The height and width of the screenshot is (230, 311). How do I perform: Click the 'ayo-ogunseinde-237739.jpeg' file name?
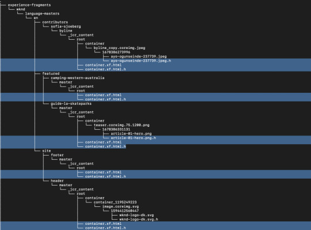pyautogui.click(x=139, y=56)
